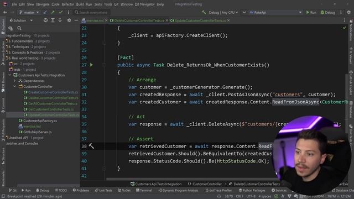Viewport: 354px width, 199px height.
Task: Click the Search everywhere field
Action: click(x=91, y=12)
